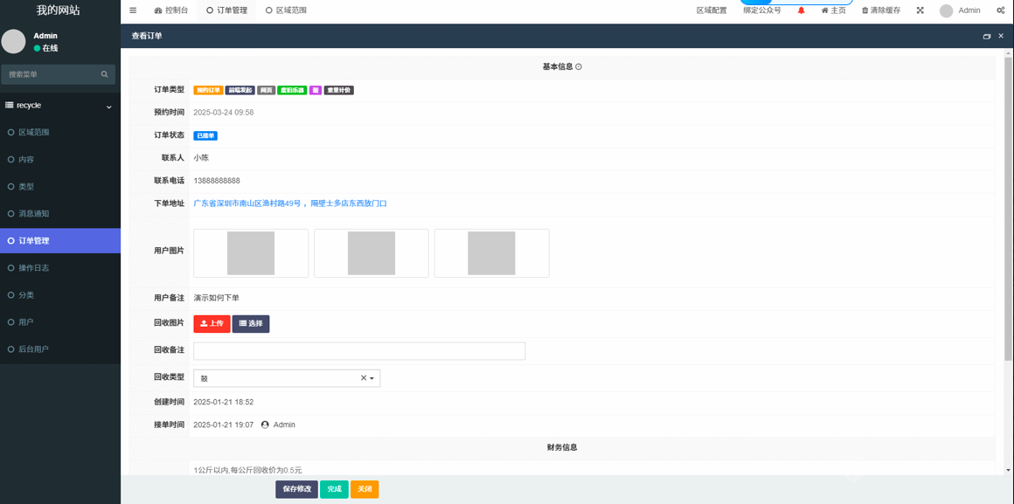This screenshot has width=1014, height=504.
Task: Click the user icon next to 接单时间 Admin
Action: pos(265,425)
